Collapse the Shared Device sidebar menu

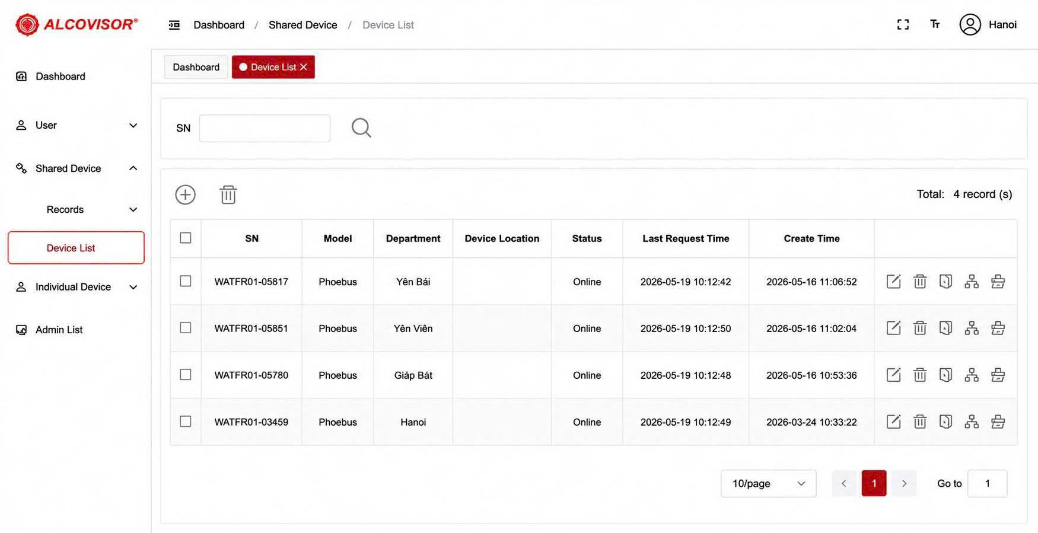76,168
